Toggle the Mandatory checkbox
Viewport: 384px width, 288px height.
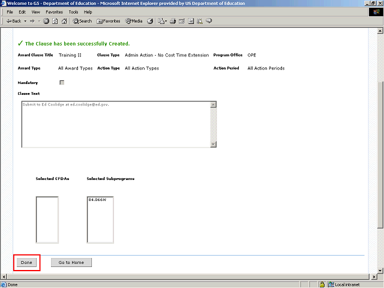tap(62, 83)
